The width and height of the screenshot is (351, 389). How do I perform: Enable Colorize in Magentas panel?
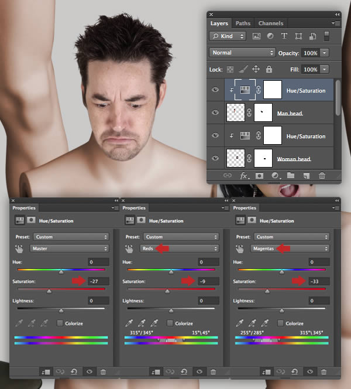[x=280, y=323]
